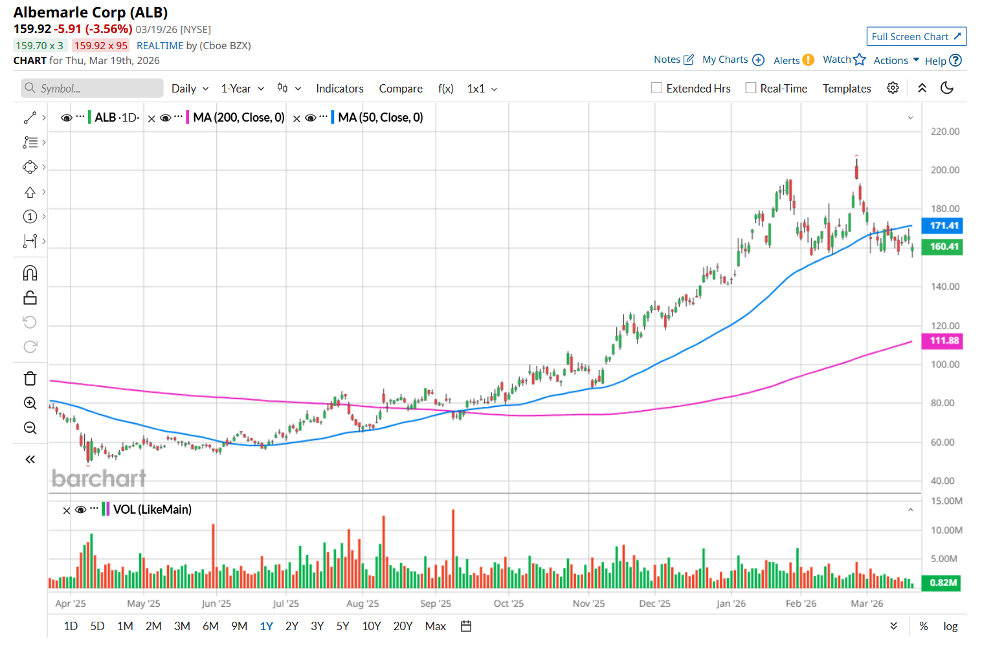Click the trash delete drawings icon
Image resolution: width=993 pixels, height=645 pixels.
(x=30, y=378)
